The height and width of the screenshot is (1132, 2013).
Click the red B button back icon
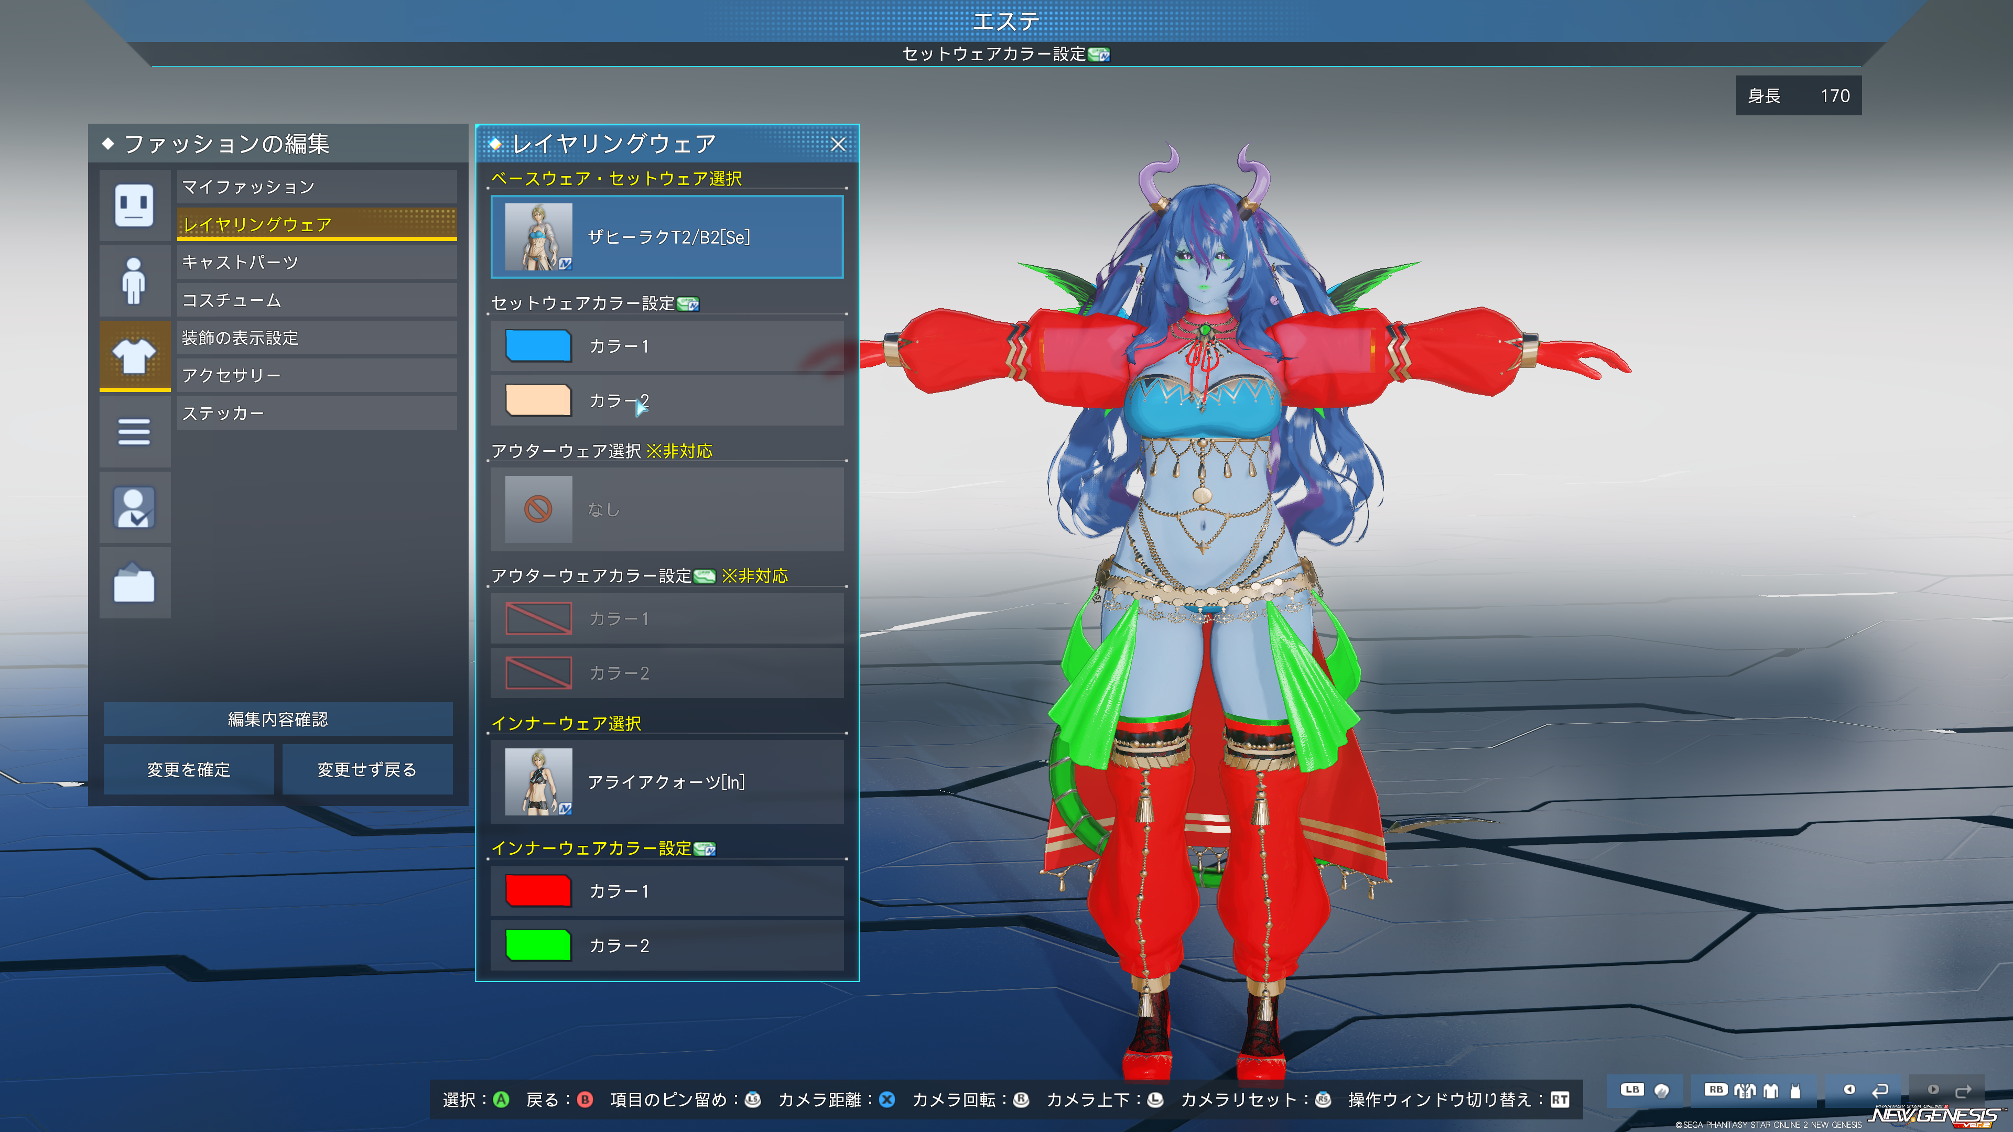pyautogui.click(x=585, y=1099)
